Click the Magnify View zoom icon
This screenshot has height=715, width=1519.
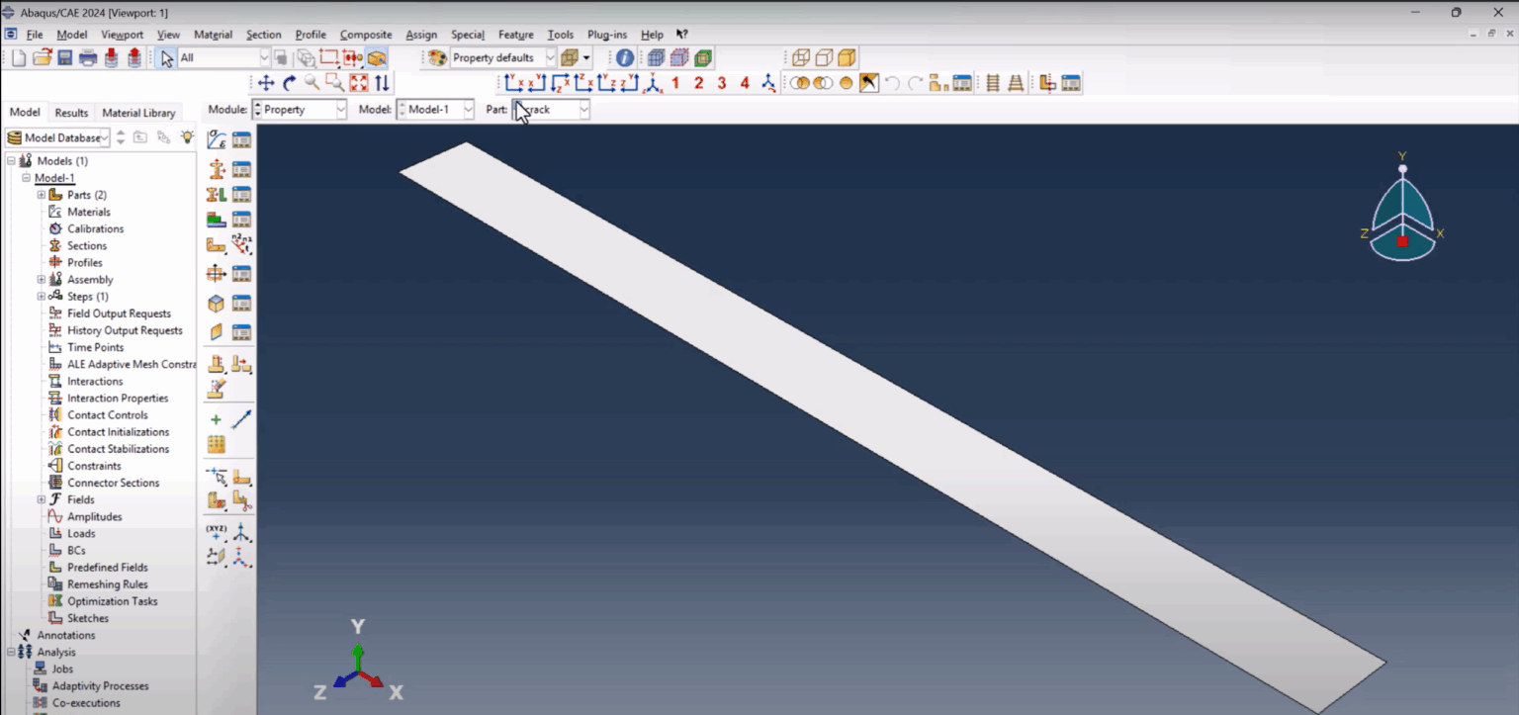pos(312,83)
